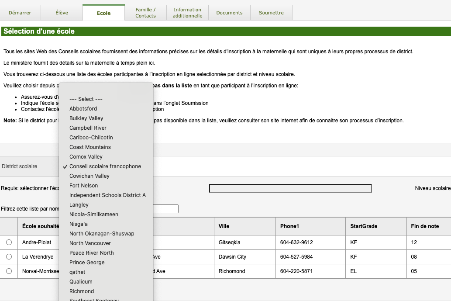Click the school name filter text field

(166, 209)
